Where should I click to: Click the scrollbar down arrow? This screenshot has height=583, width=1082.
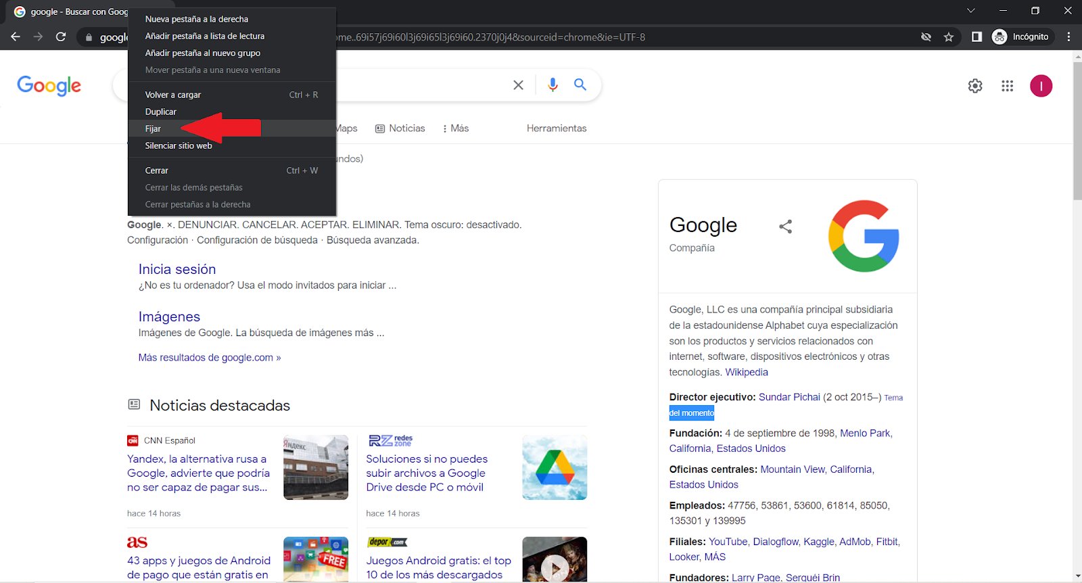point(1077,576)
